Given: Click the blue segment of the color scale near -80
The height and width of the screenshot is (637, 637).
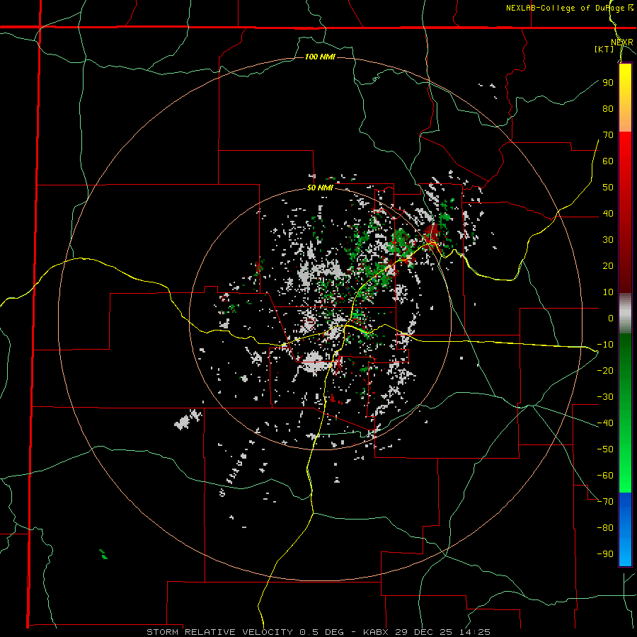Looking at the screenshot, I should (x=625, y=528).
